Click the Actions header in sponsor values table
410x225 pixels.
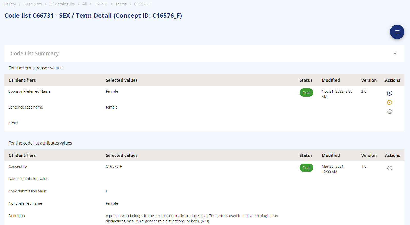pos(393,80)
